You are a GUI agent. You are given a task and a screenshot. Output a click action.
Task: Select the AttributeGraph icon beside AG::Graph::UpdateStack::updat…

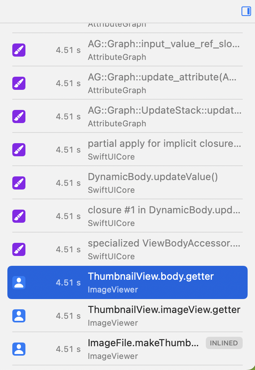[18, 116]
